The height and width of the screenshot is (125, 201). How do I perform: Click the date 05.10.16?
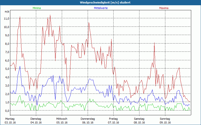62,122
